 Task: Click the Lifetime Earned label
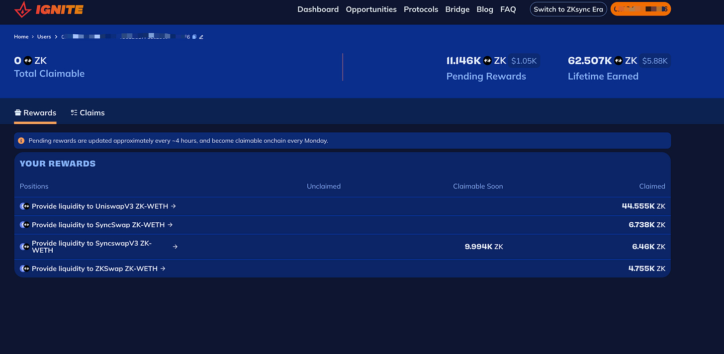(x=603, y=76)
